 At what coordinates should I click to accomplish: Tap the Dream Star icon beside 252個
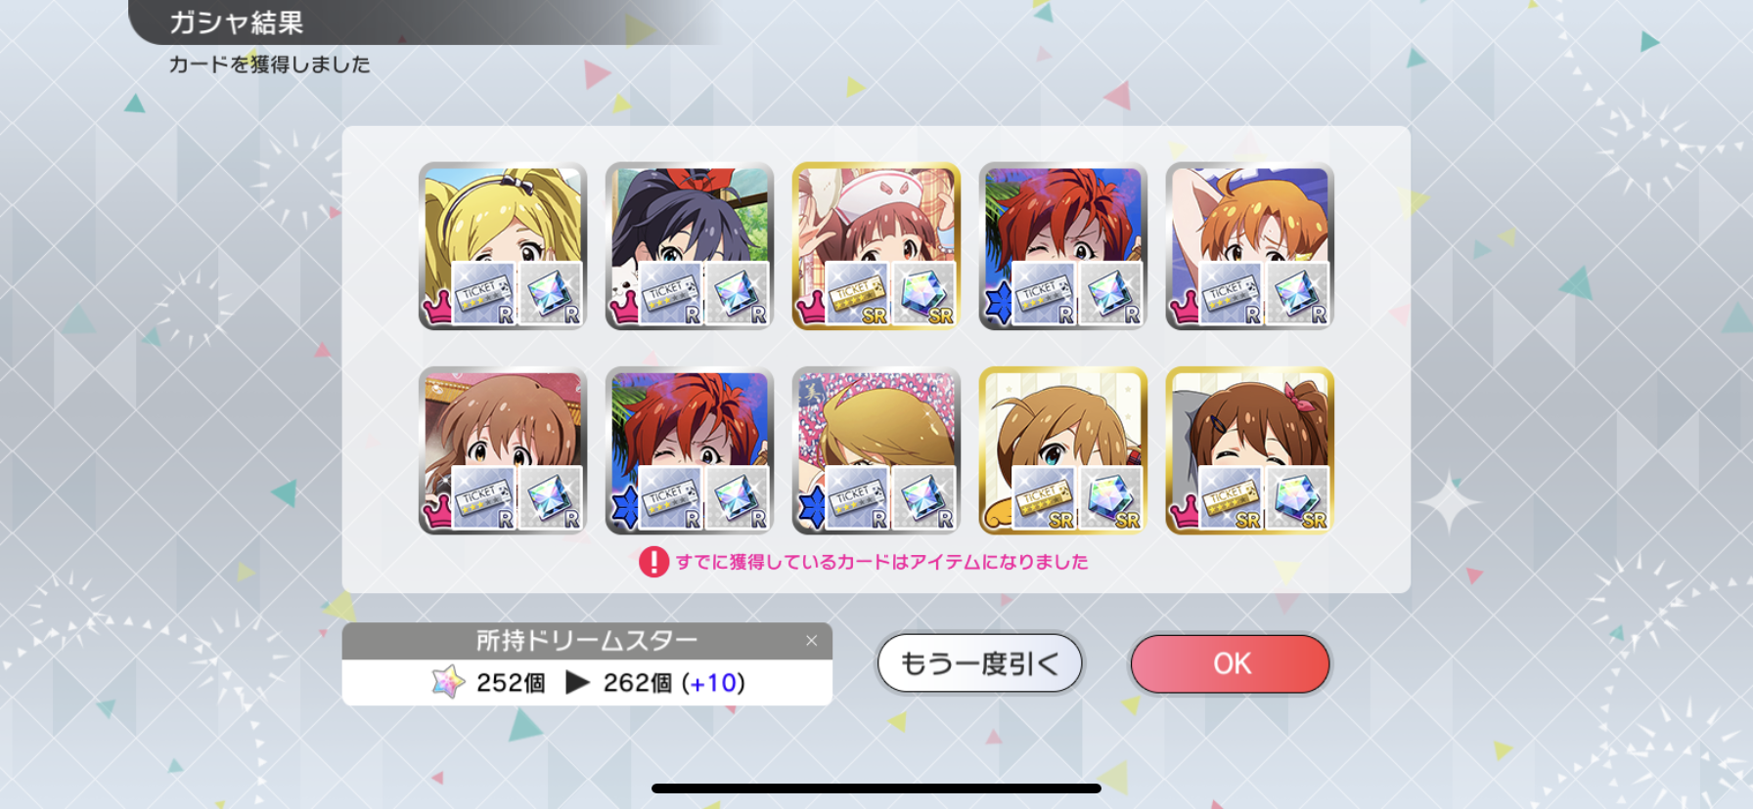tap(448, 682)
